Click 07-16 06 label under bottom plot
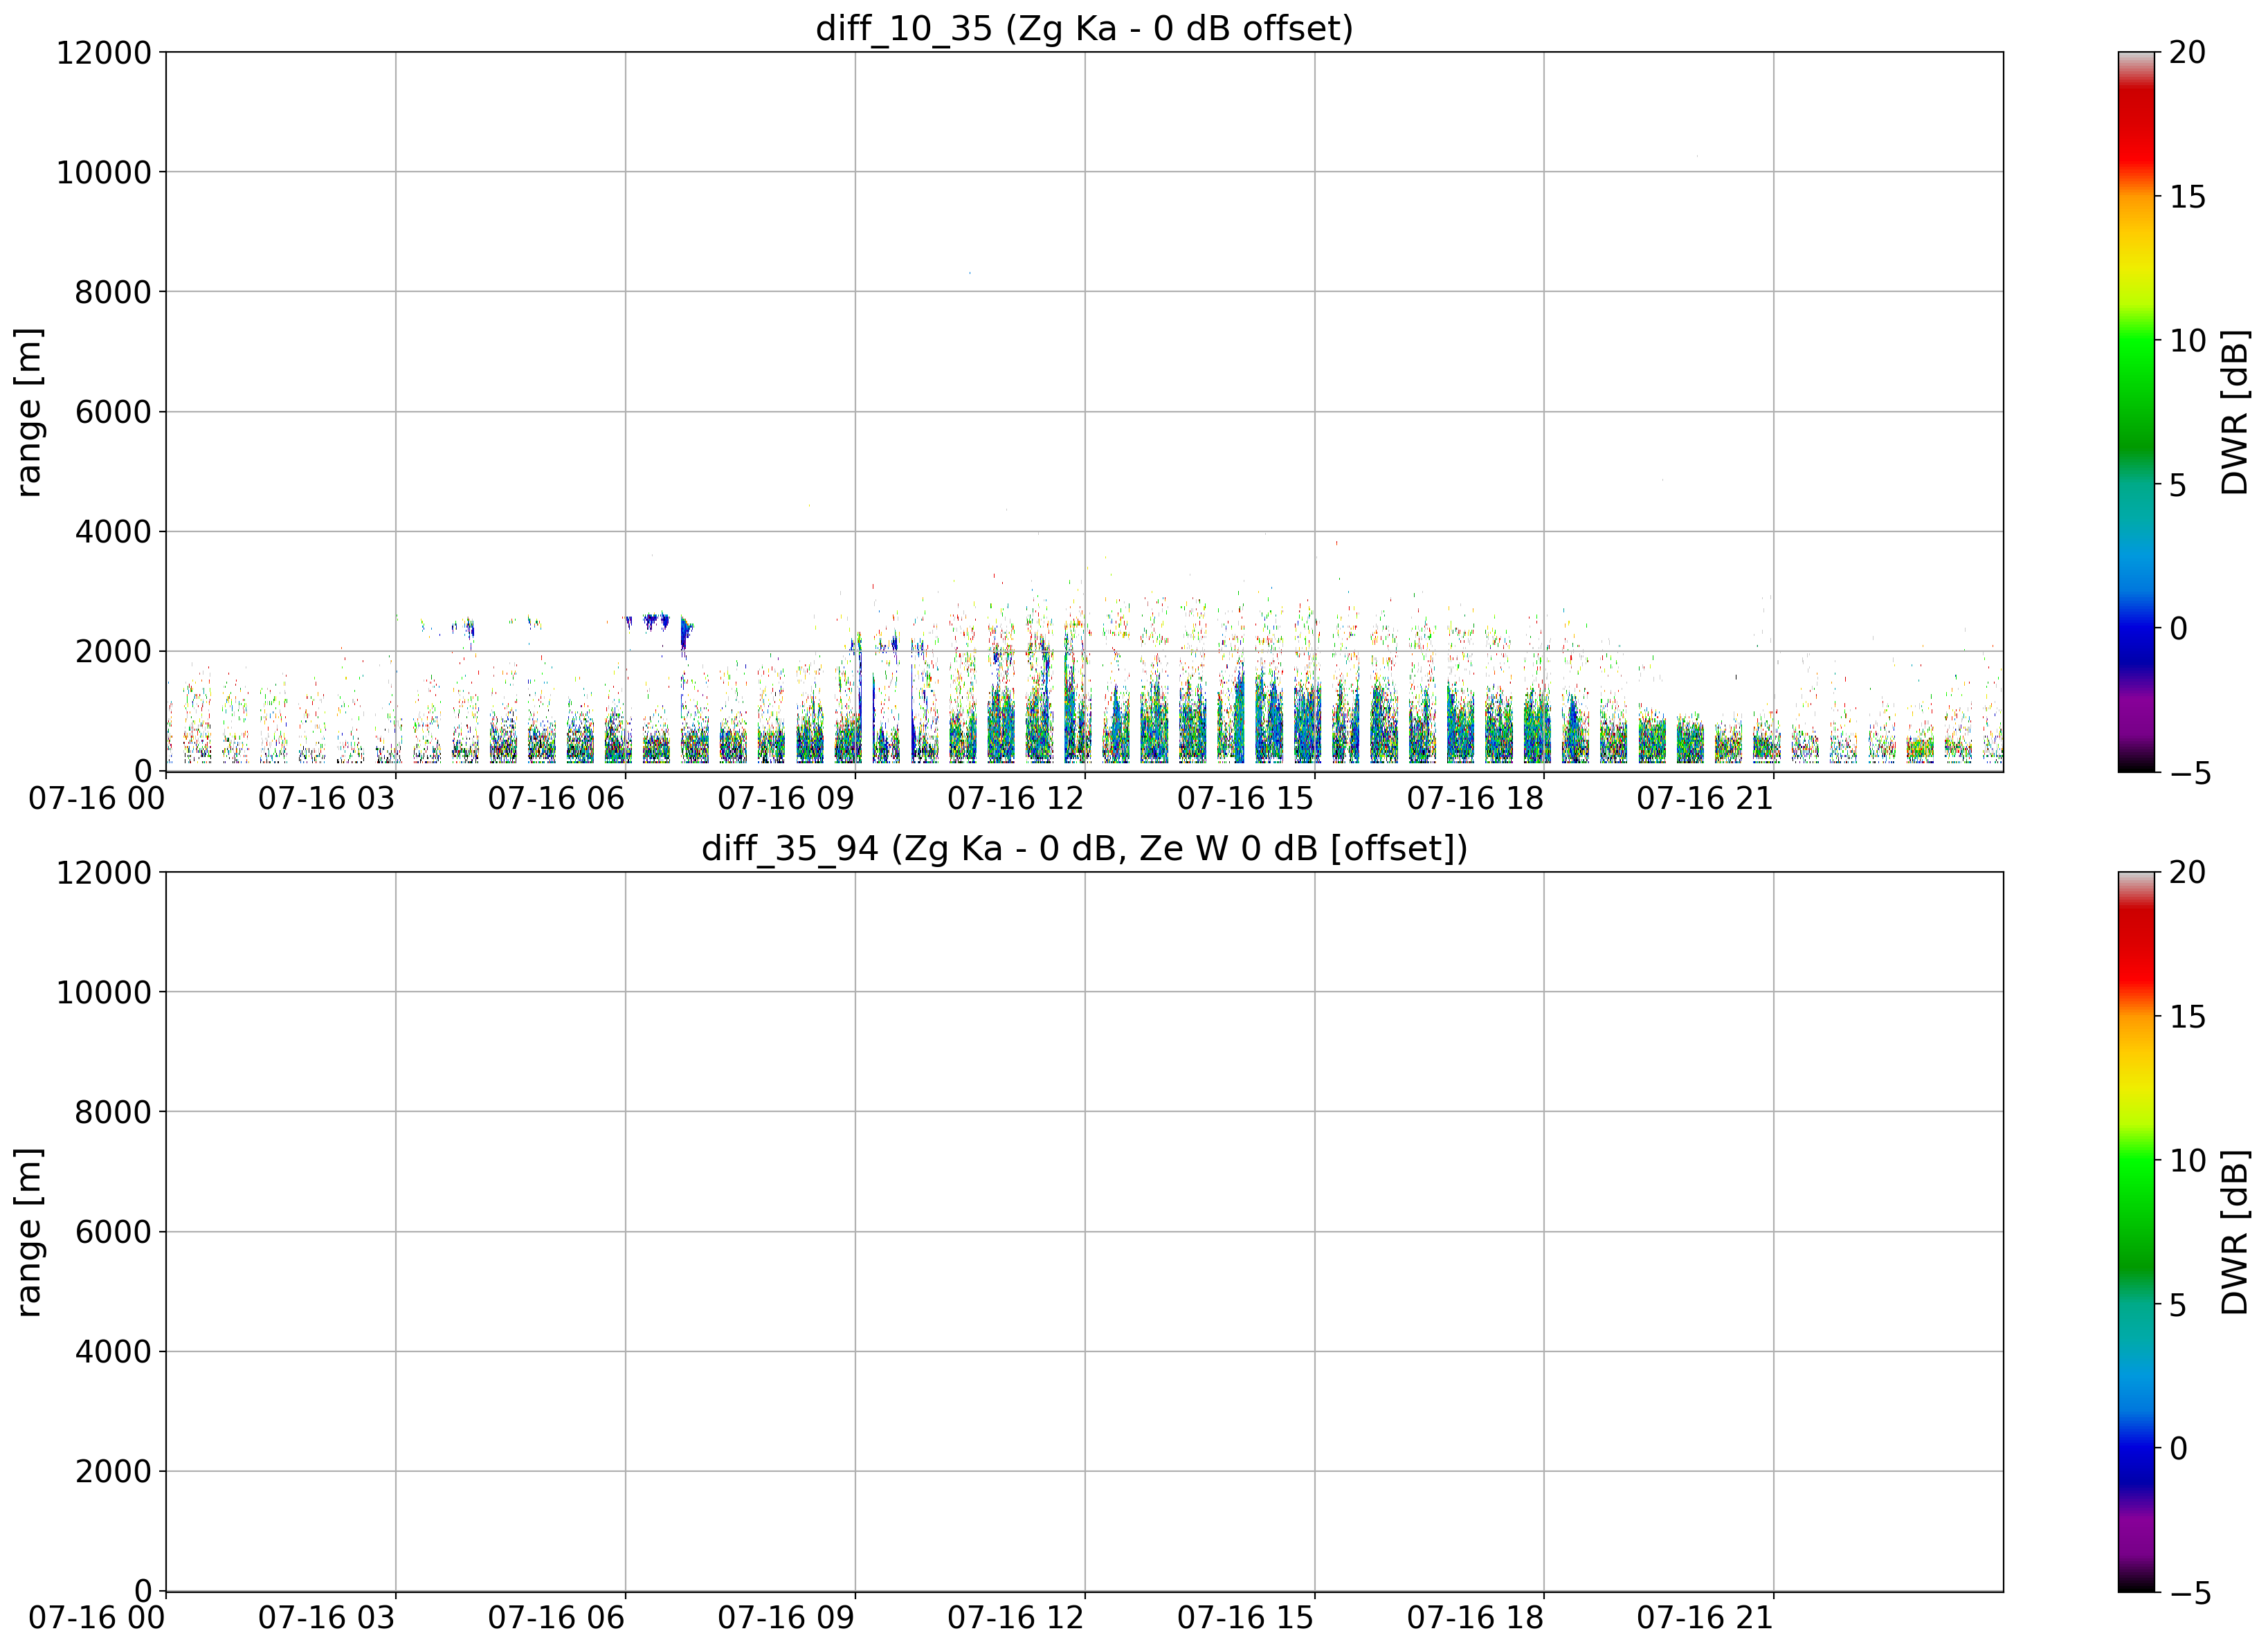The image size is (2268, 1649). tap(556, 1618)
